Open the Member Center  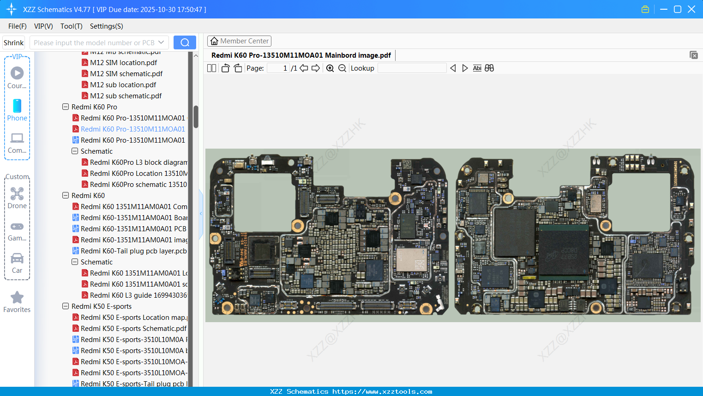[x=239, y=41]
